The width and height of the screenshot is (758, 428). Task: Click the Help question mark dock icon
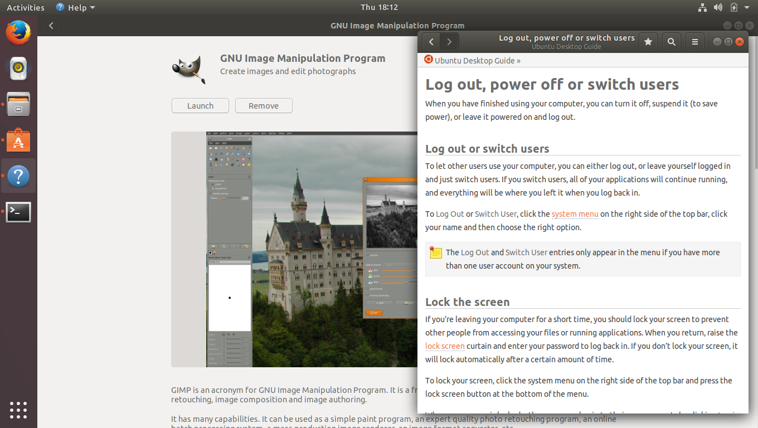[x=18, y=176]
